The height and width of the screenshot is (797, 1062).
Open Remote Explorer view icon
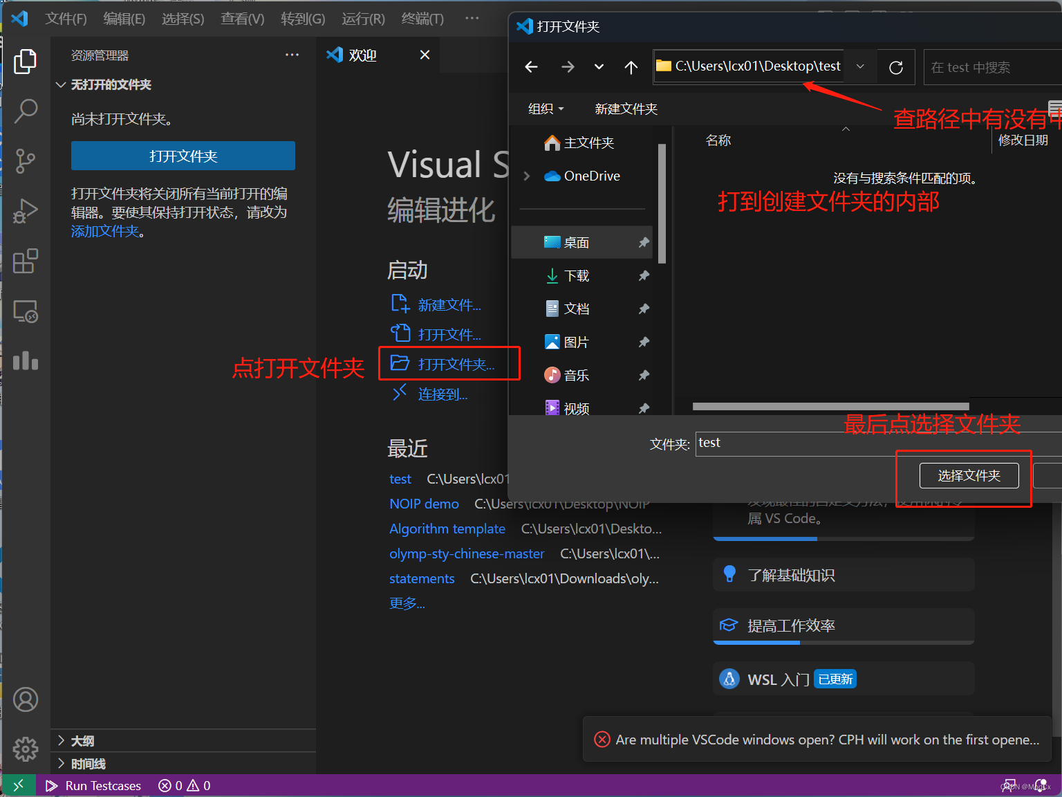[26, 311]
